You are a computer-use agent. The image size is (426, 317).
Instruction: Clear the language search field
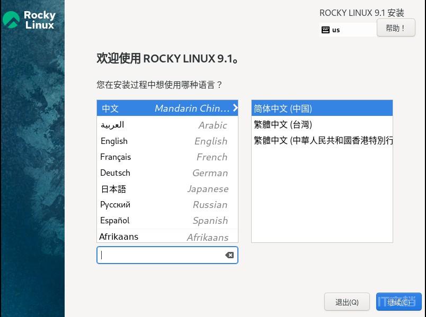[x=229, y=255]
